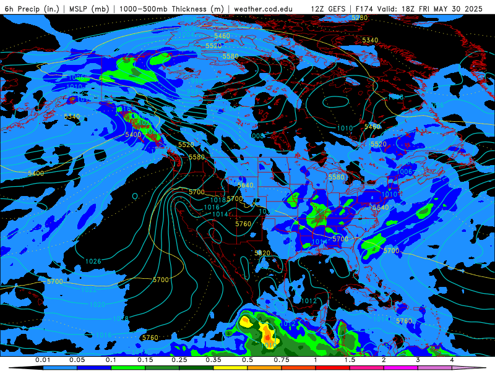Viewport: 495px width, 371px height.
Task: Select the "1000-500mb Thickness (m)" header label
Action: click(171, 9)
